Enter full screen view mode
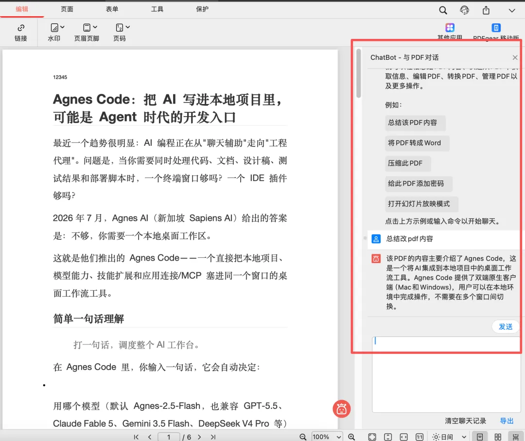This screenshot has width=525, height=441. pos(372,437)
